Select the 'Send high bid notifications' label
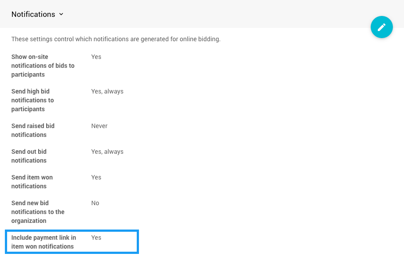The image size is (404, 261). pos(32,100)
